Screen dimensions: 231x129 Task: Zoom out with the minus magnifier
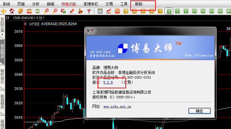[55, 11]
